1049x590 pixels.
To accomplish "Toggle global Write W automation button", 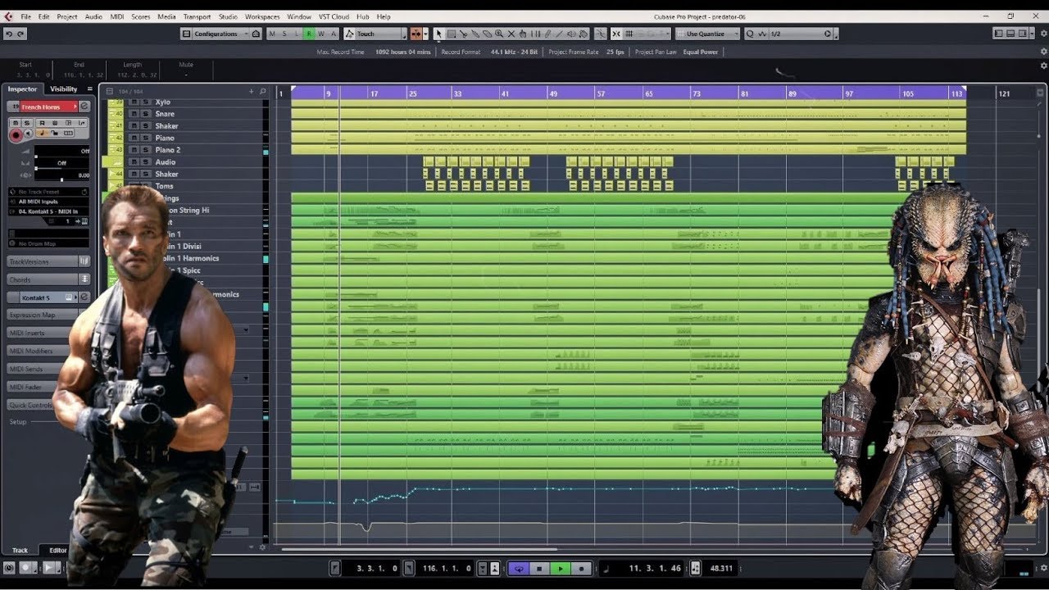I will [321, 34].
